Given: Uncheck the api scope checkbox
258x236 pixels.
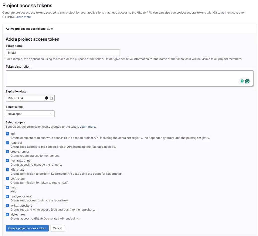Looking at the screenshot, I should coord(7,134).
